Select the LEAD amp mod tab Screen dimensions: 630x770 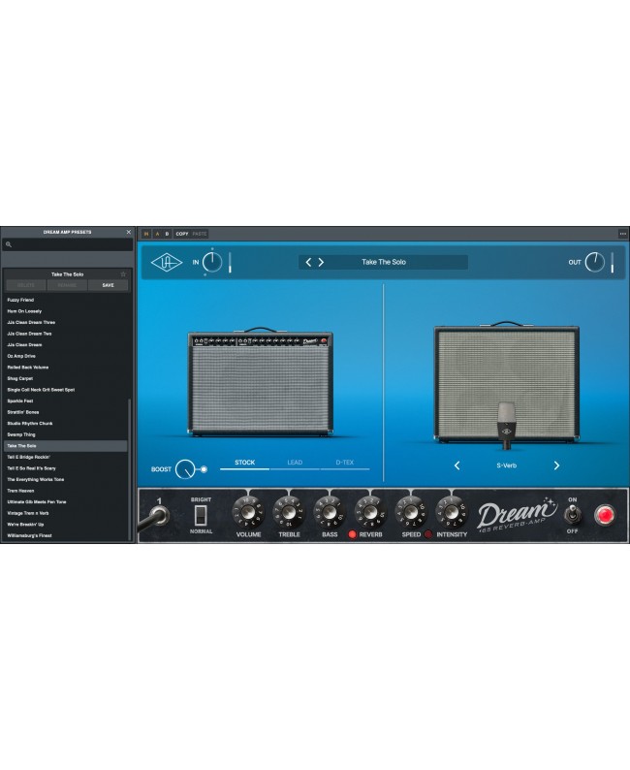(x=295, y=463)
